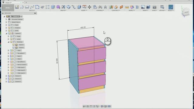Add new document tab with plus button
Viewport: 194px width, 109px height.
point(26,2)
